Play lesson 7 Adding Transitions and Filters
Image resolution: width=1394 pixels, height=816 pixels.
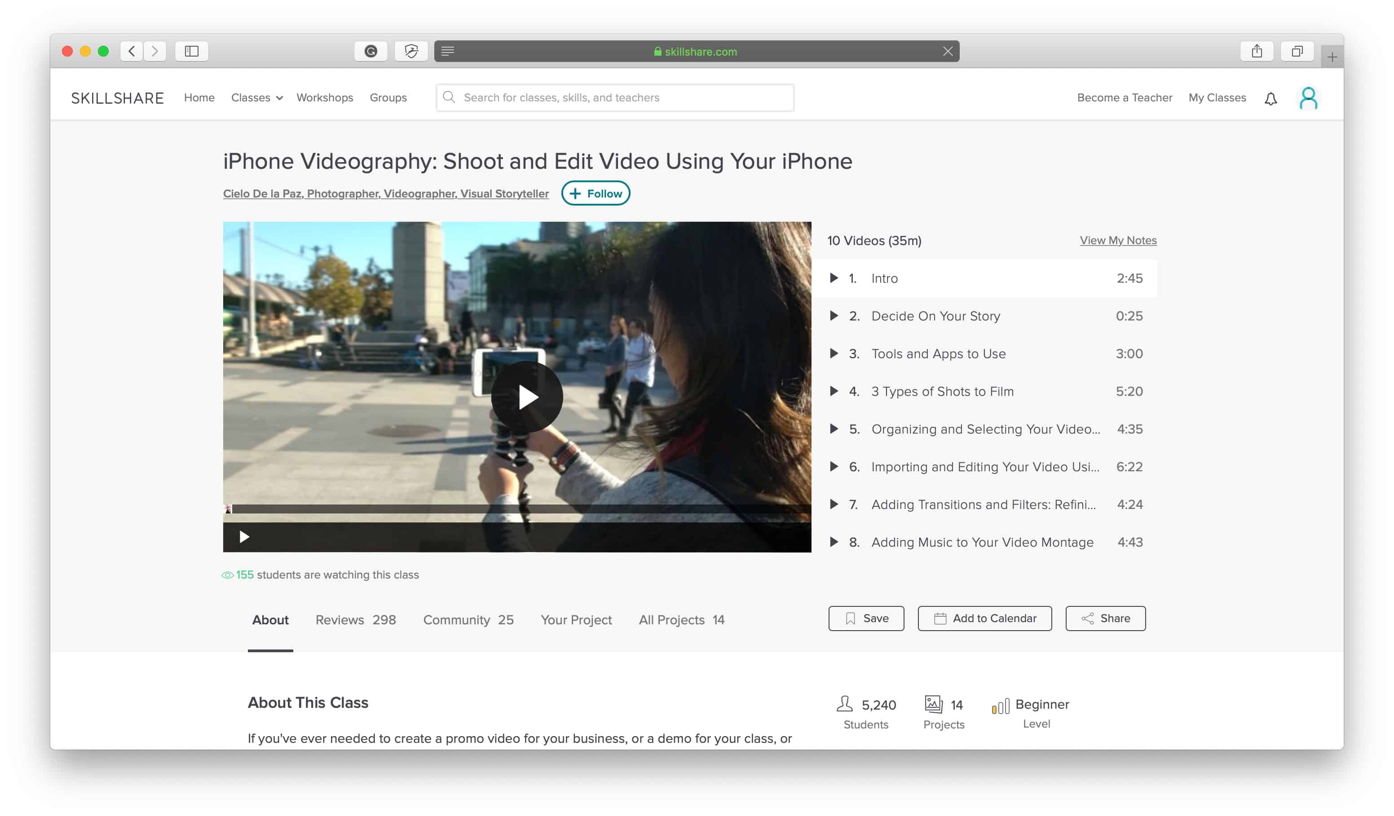click(985, 504)
